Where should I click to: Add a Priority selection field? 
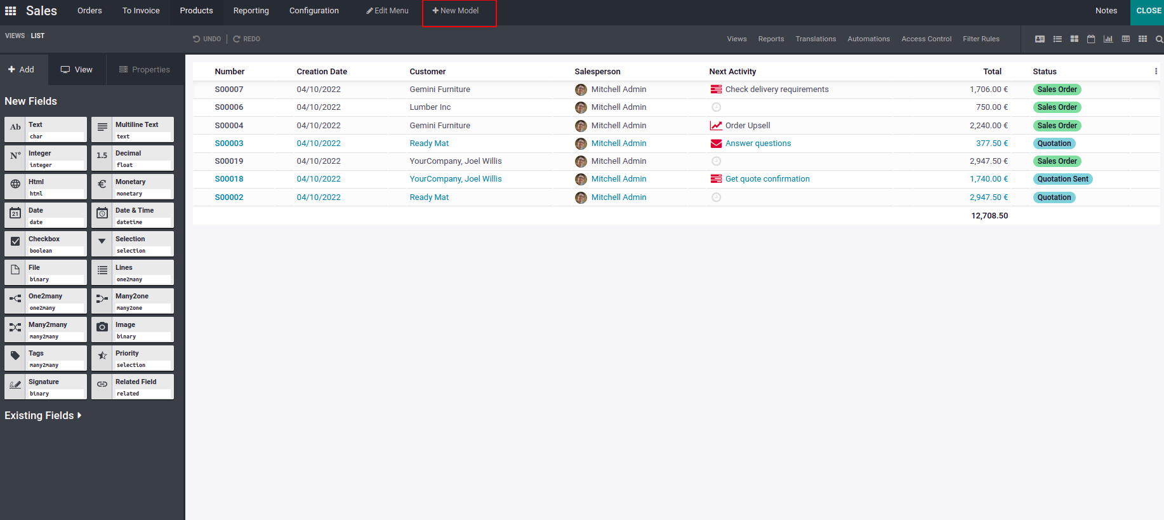click(x=133, y=358)
